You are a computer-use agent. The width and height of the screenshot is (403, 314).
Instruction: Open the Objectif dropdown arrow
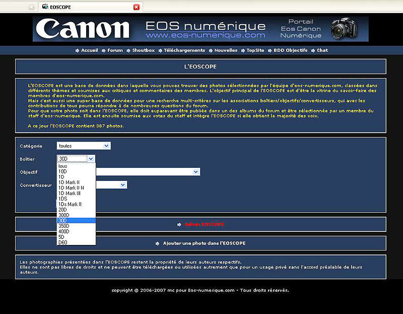(196, 171)
